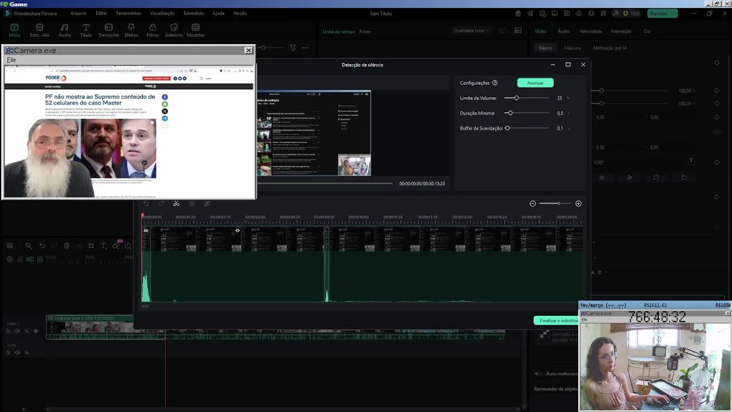Click the three dots more options icon
The height and width of the screenshot is (412, 732).
click(305, 48)
